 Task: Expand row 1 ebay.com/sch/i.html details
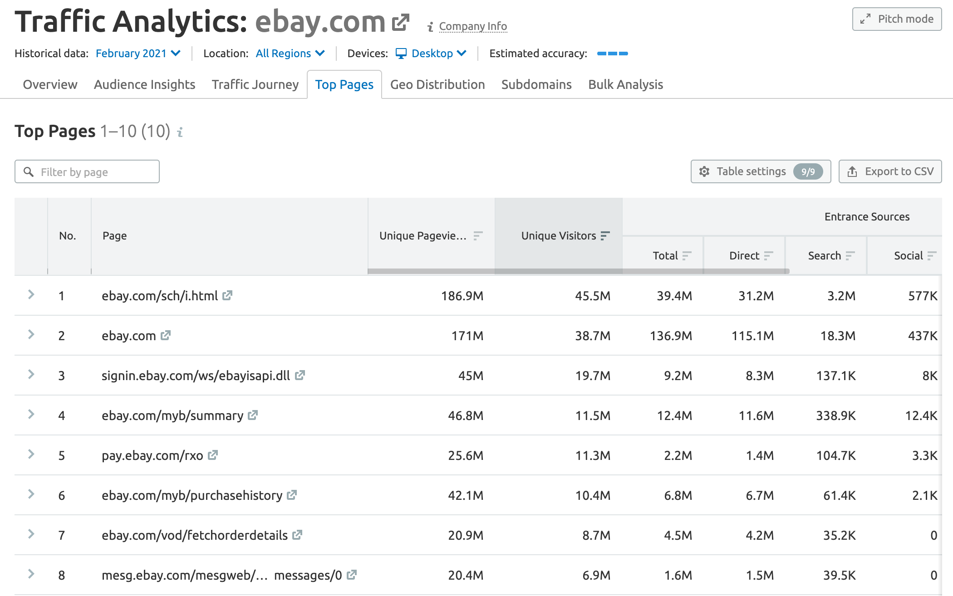[31, 295]
